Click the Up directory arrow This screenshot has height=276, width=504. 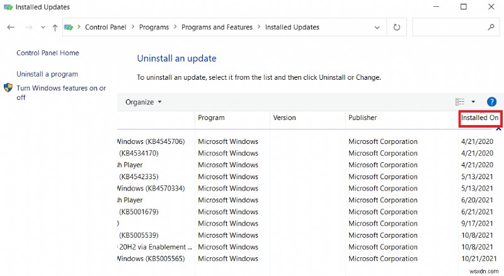click(55, 28)
